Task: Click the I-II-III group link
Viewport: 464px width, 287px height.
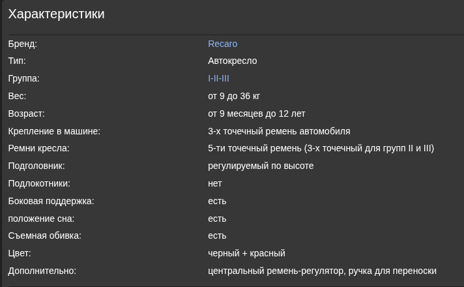Action: point(218,78)
